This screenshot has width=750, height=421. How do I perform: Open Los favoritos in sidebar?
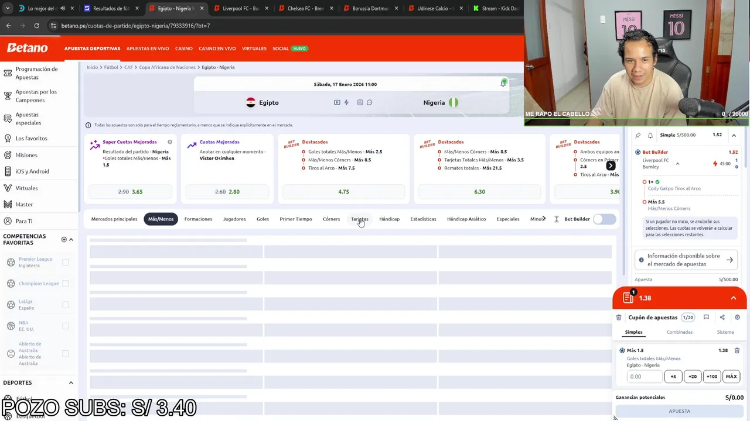pos(31,139)
